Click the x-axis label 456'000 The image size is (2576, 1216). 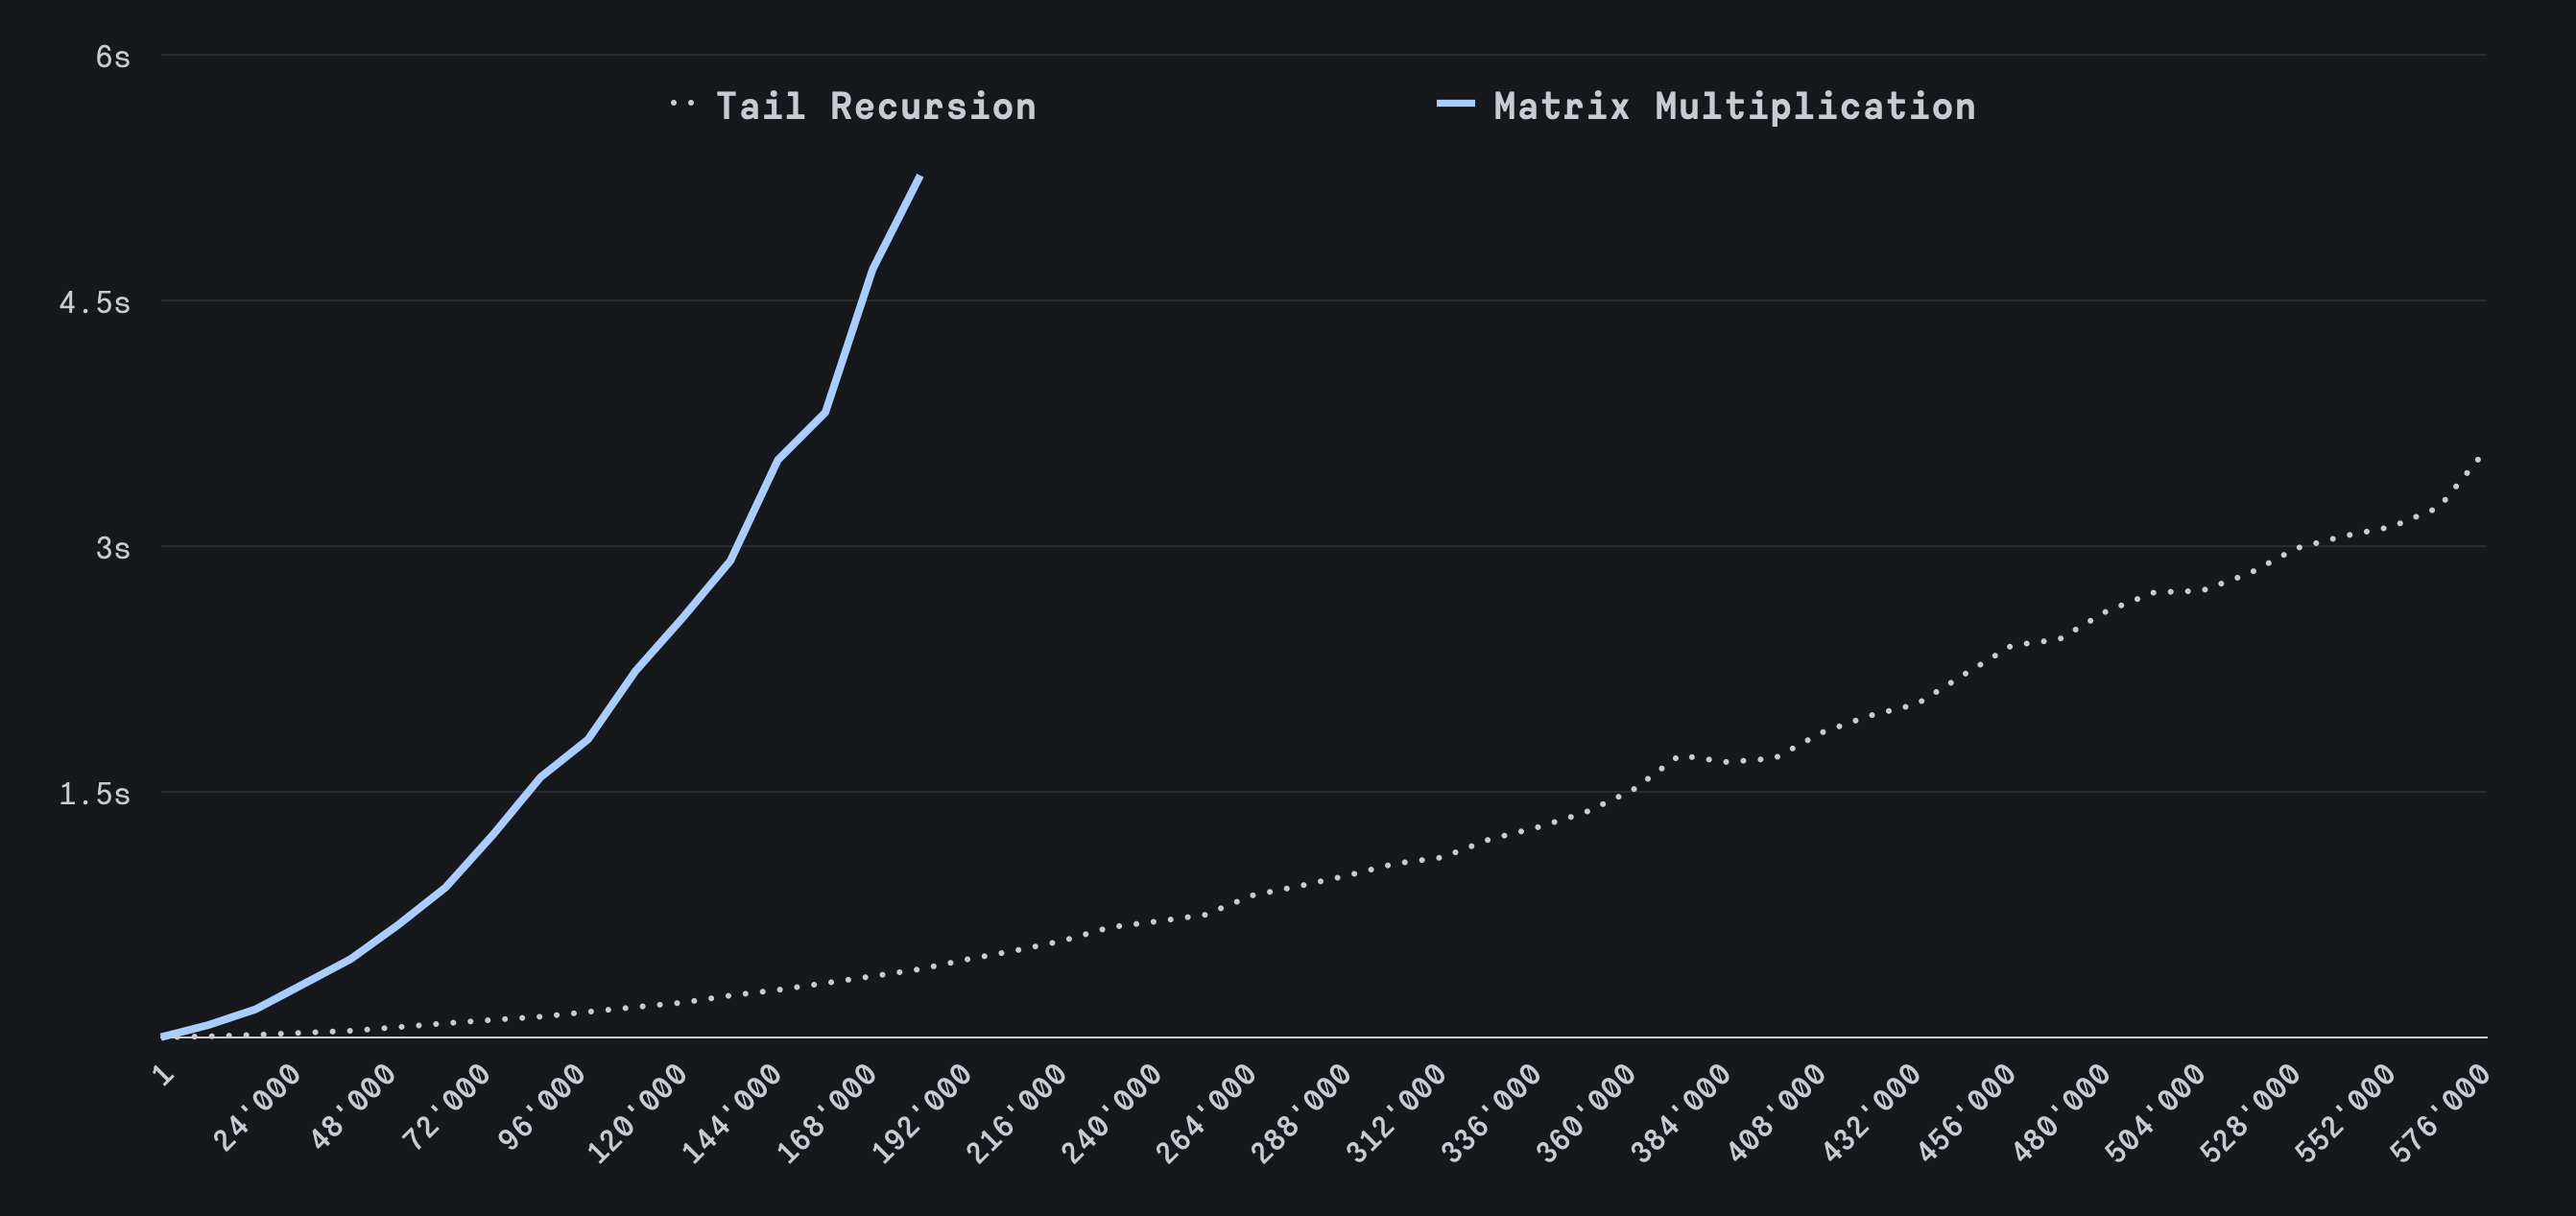1967,1115
